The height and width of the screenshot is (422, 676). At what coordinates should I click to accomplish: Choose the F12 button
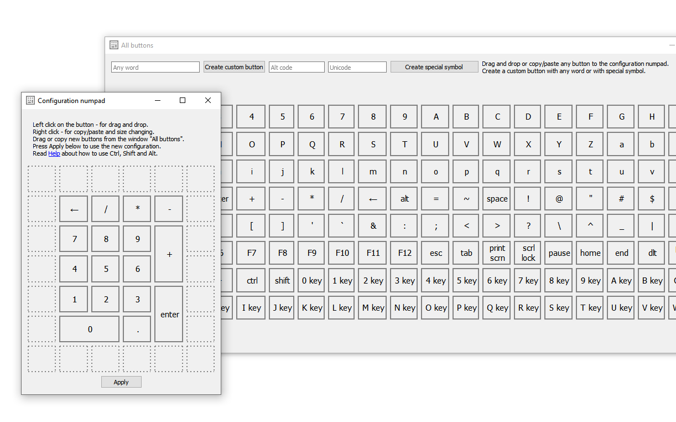(x=404, y=253)
